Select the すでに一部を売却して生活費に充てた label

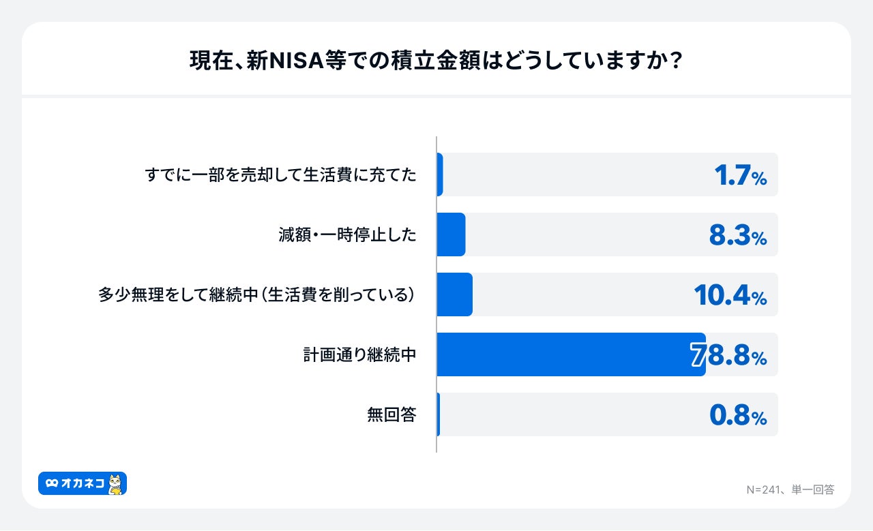tap(280, 175)
